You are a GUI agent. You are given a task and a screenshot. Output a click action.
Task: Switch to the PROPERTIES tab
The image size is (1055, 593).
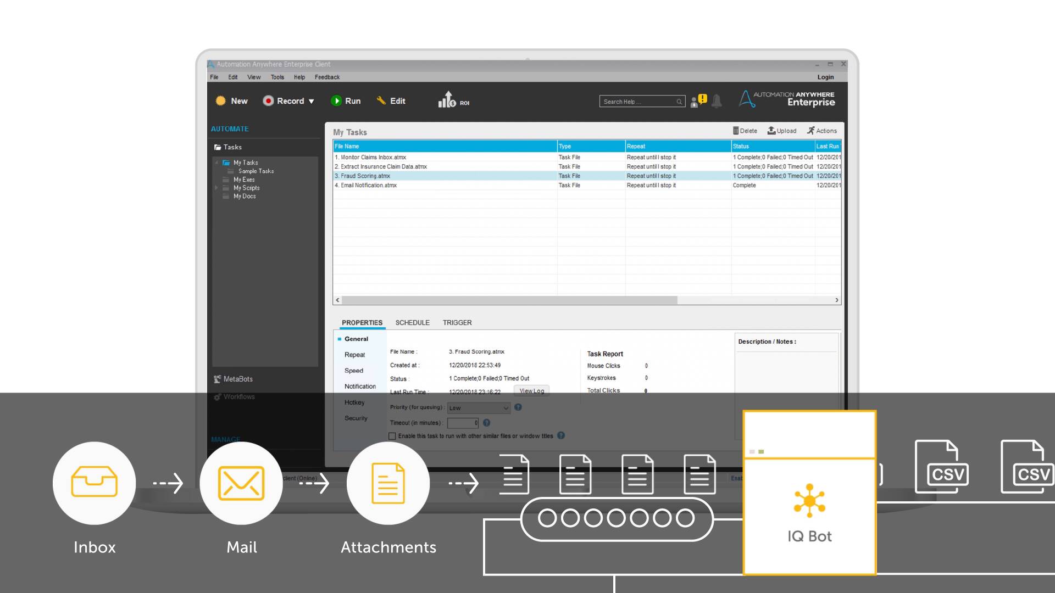362,323
